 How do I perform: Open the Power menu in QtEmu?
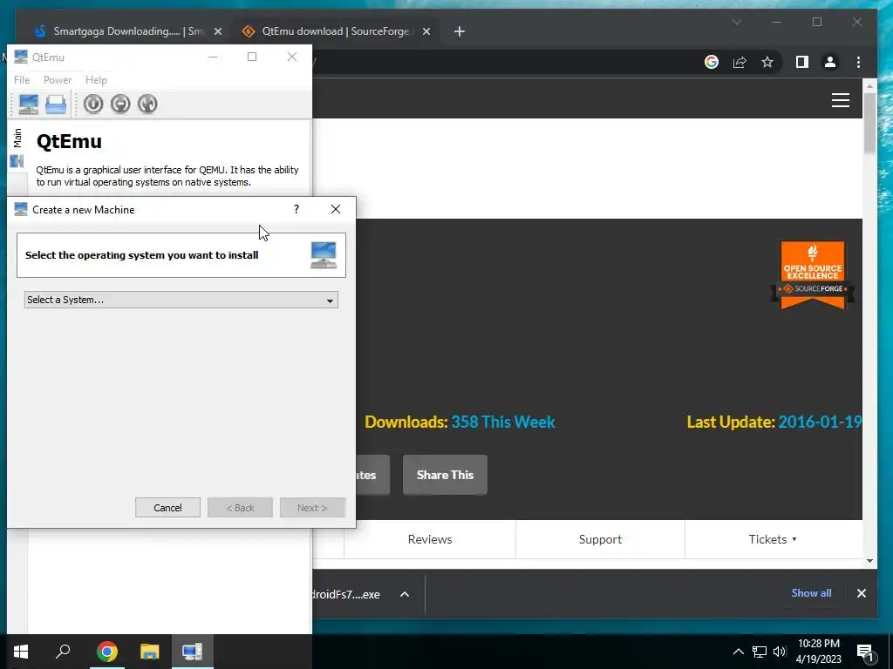coord(58,80)
